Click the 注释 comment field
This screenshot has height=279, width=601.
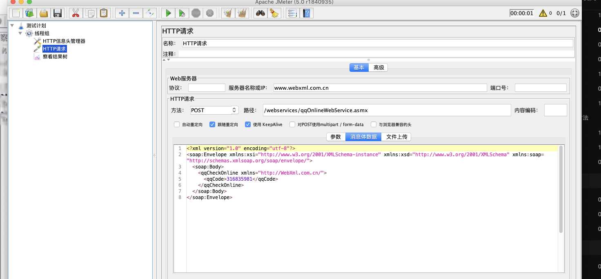point(376,54)
